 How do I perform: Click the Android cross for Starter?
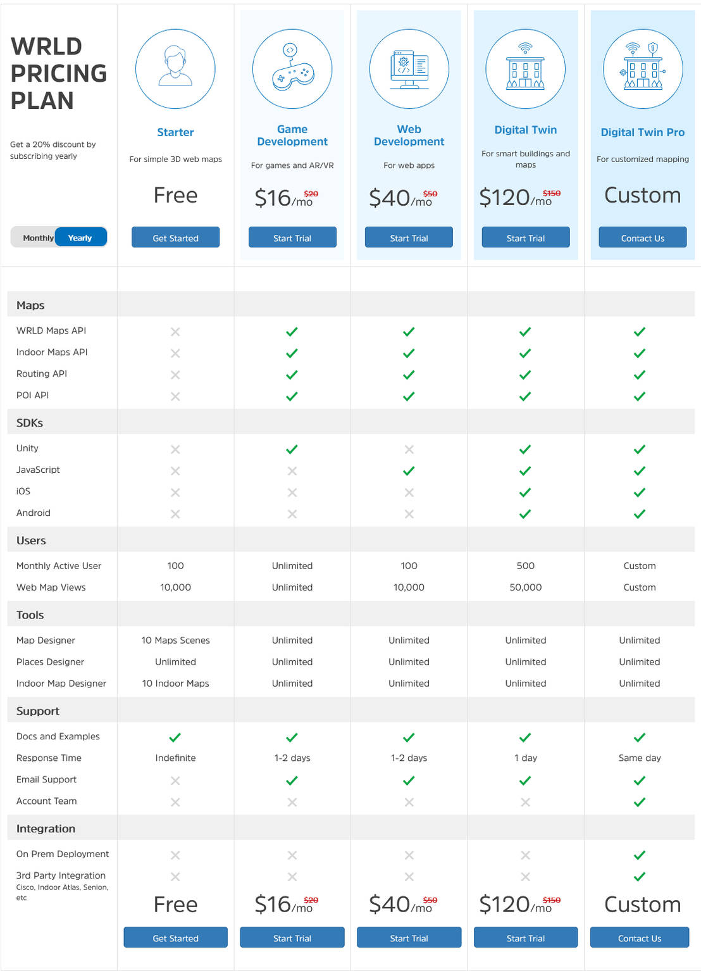click(x=175, y=514)
